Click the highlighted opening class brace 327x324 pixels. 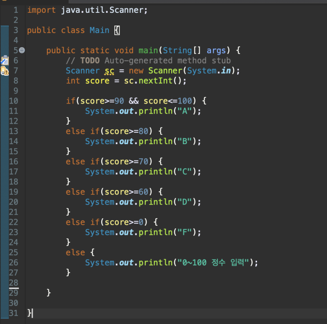[x=117, y=30]
